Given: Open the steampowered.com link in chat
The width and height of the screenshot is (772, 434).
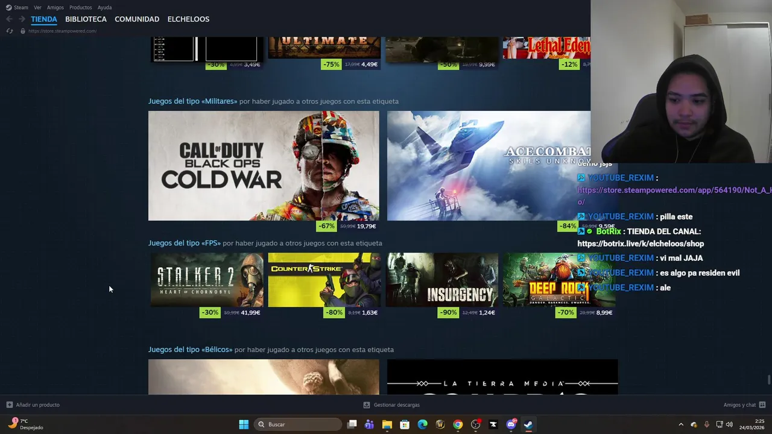Looking at the screenshot, I should (674, 196).
